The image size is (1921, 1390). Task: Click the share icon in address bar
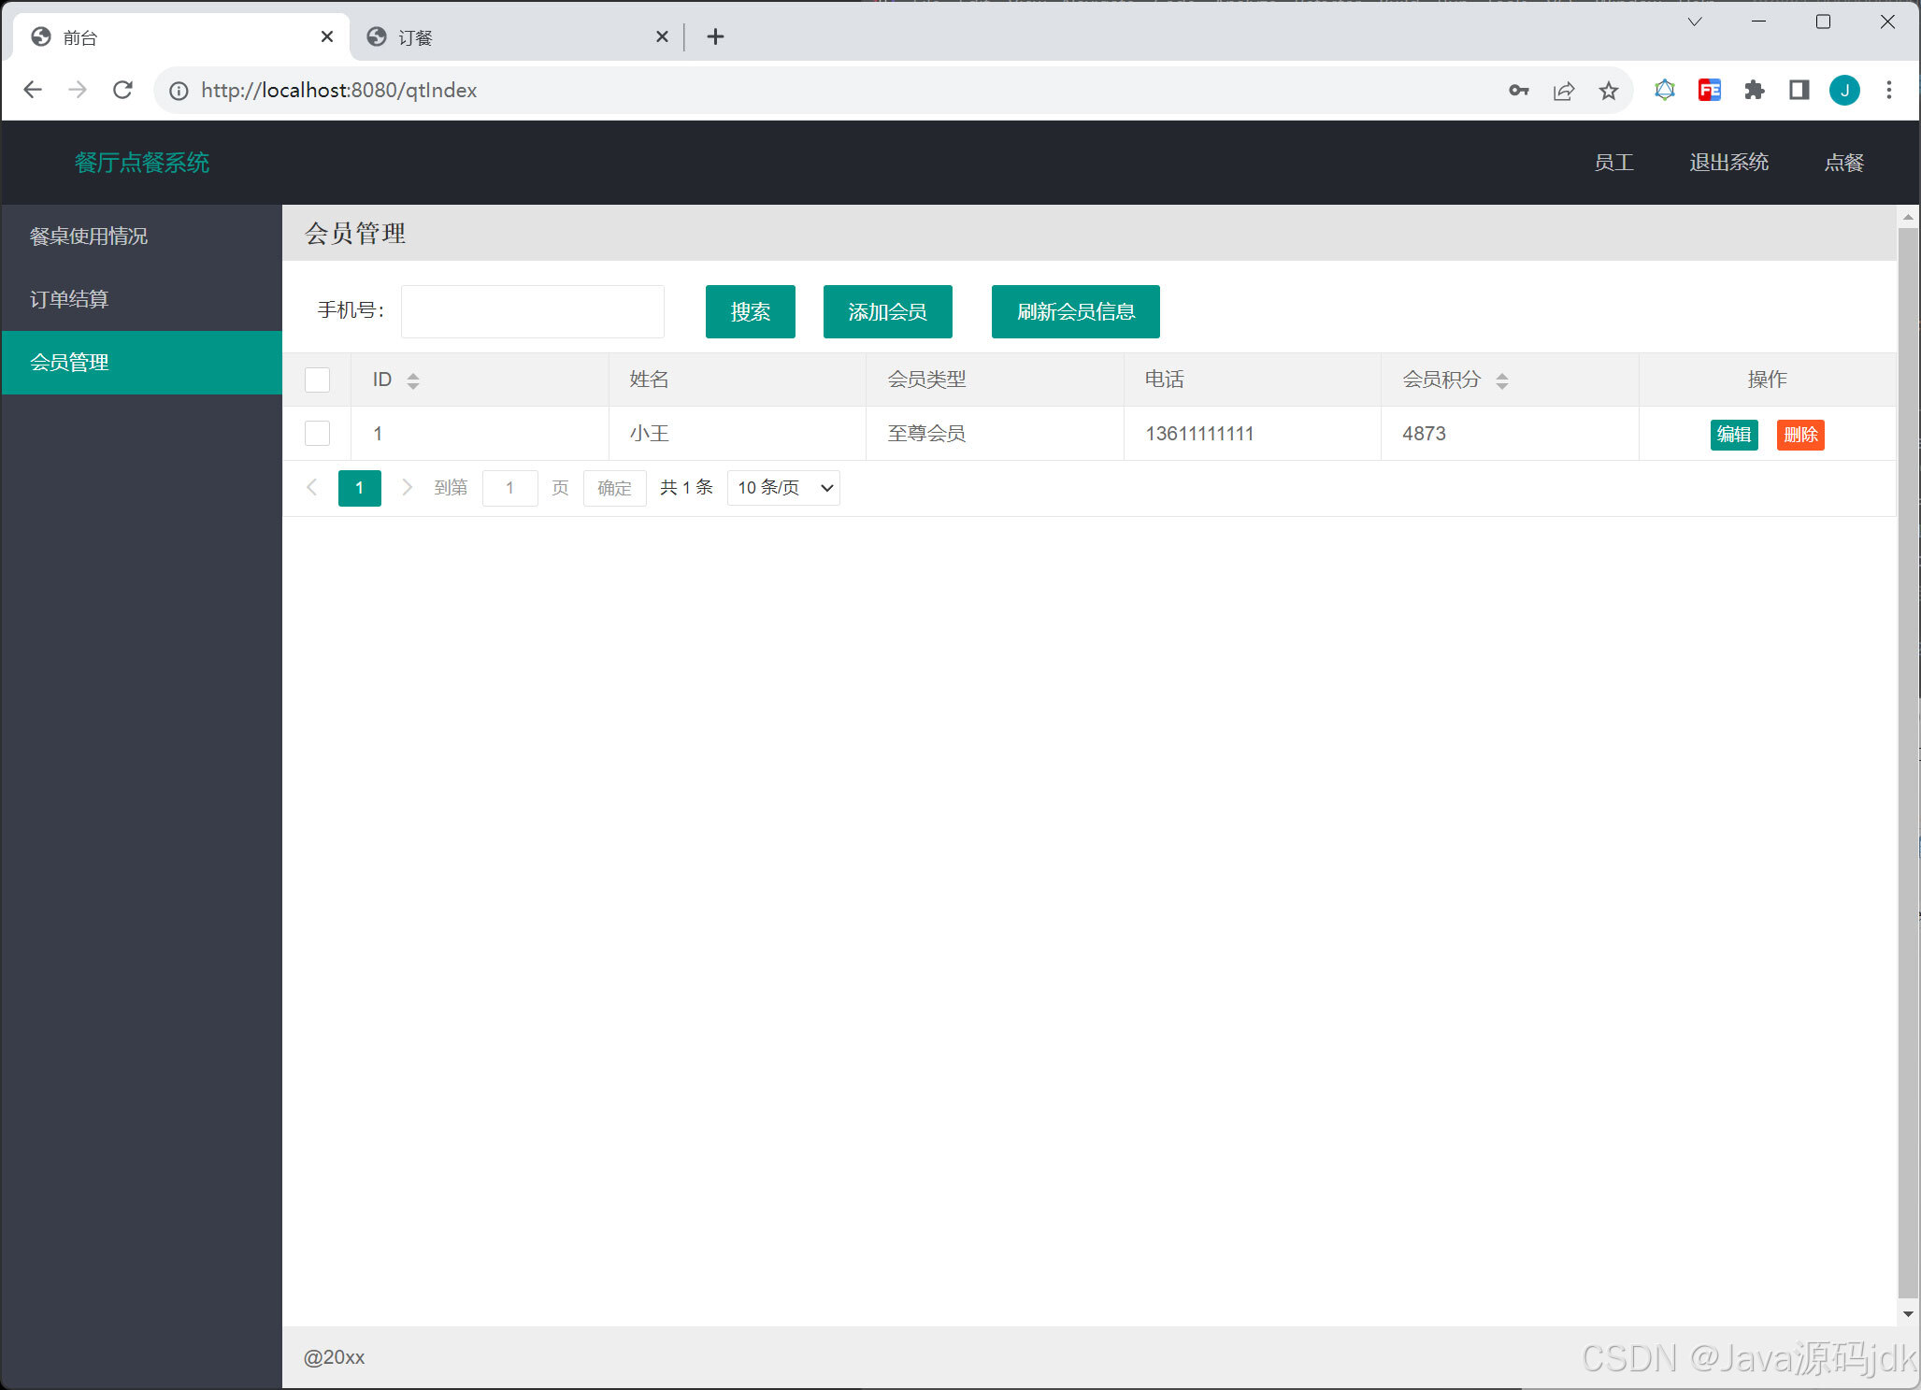click(1564, 90)
